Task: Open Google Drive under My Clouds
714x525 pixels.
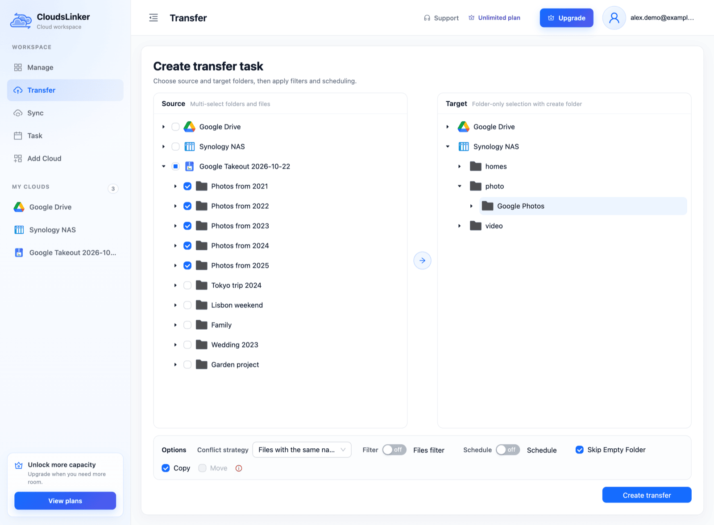Action: (x=65, y=207)
